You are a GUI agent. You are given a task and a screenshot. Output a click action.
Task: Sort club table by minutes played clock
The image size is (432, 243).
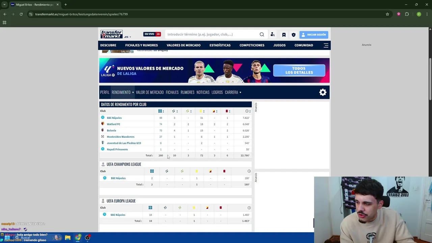tap(248, 111)
